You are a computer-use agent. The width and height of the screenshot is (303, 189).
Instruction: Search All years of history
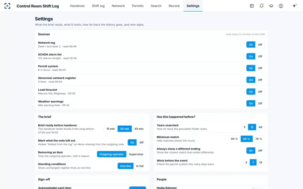(x=260, y=127)
